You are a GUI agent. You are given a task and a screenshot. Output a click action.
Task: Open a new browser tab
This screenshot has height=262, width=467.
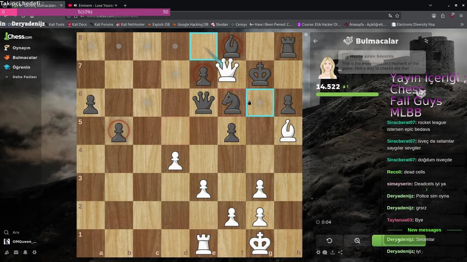(125, 5)
